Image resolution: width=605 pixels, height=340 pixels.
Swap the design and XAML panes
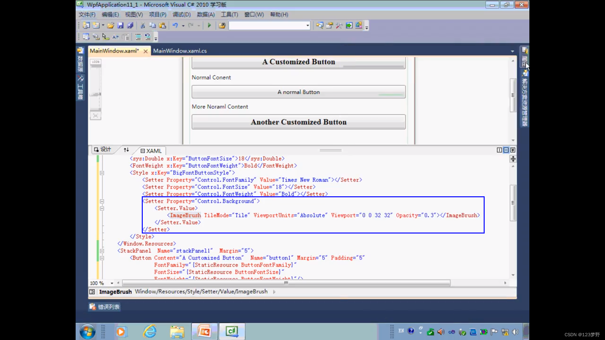(x=126, y=150)
